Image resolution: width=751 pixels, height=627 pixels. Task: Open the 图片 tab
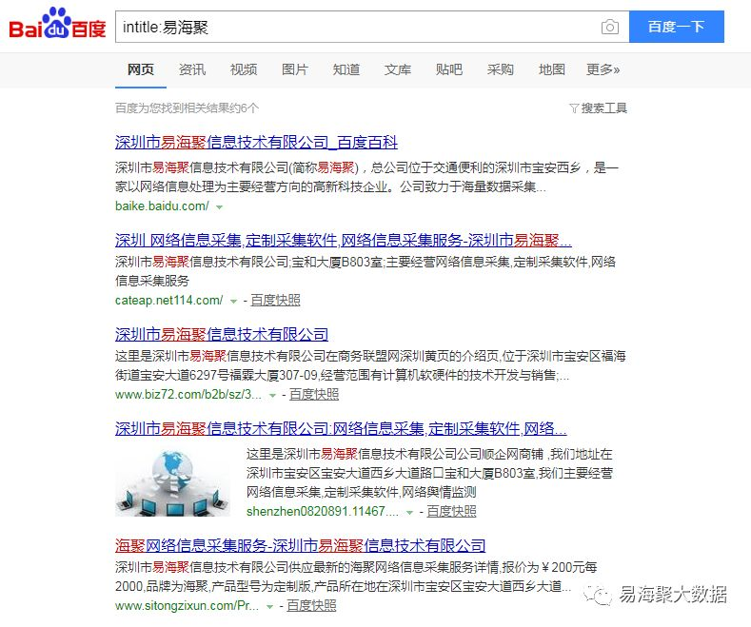pyautogui.click(x=294, y=69)
